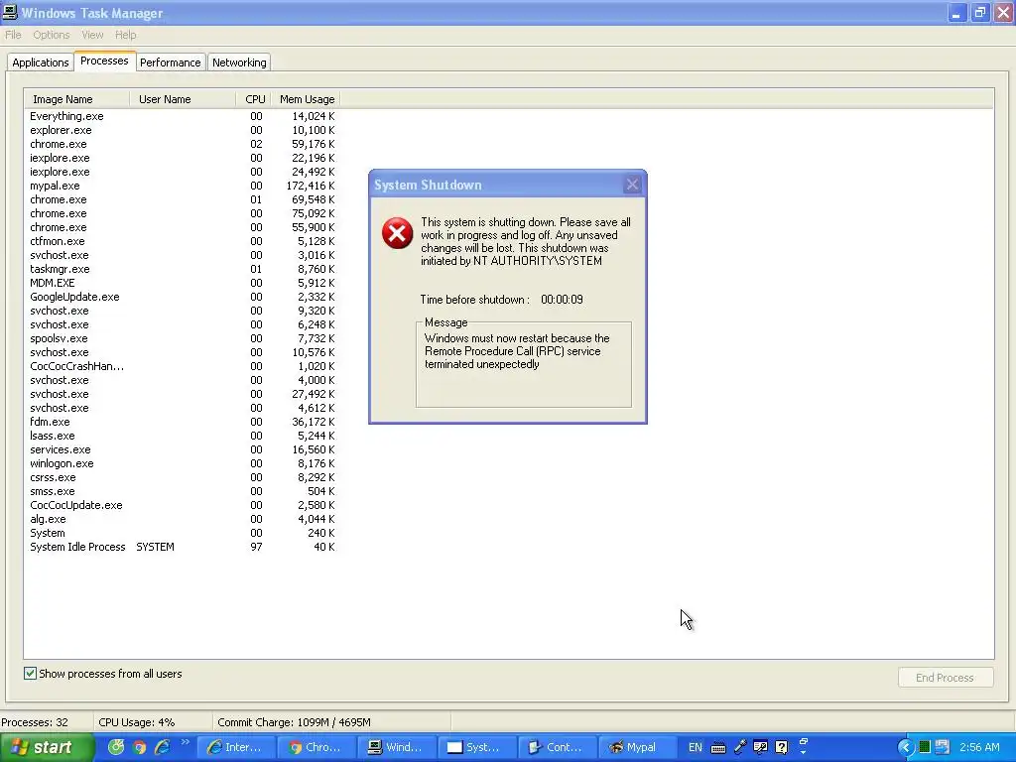This screenshot has width=1016, height=762.
Task: Switch to the Networking tab
Action: click(239, 63)
